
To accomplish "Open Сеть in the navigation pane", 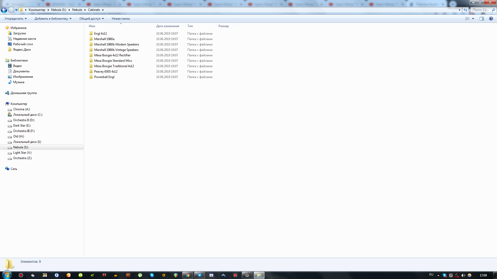I will coord(14,169).
